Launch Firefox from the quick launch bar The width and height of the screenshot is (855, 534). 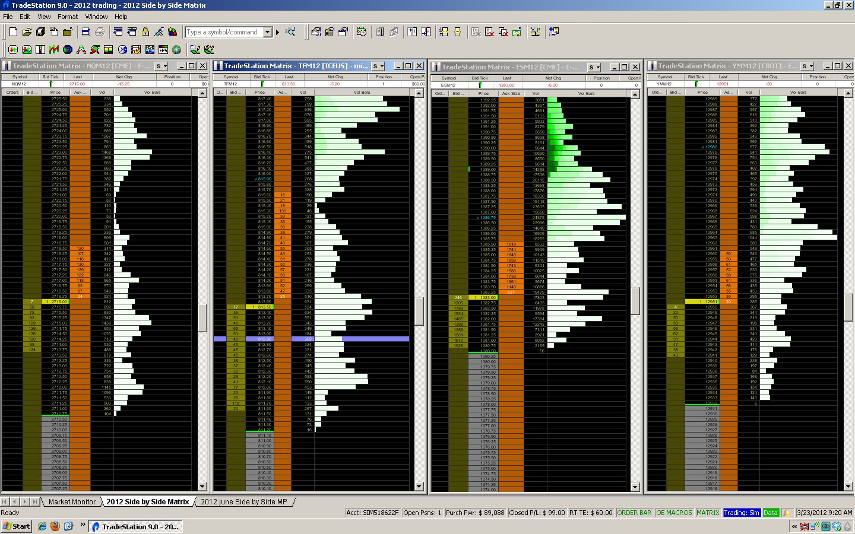(55, 526)
